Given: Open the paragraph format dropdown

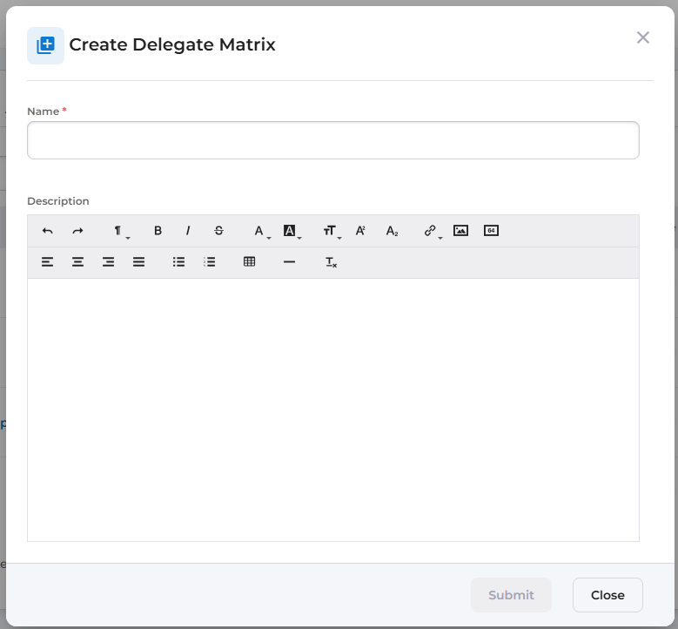Looking at the screenshot, I should (119, 231).
